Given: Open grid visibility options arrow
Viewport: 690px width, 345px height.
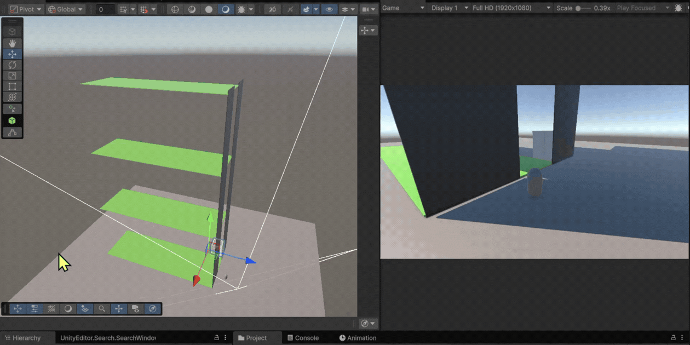Looking at the screenshot, I should point(133,9).
